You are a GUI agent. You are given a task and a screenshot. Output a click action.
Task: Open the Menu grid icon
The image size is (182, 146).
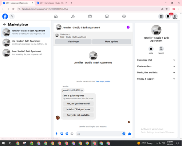(161, 16)
